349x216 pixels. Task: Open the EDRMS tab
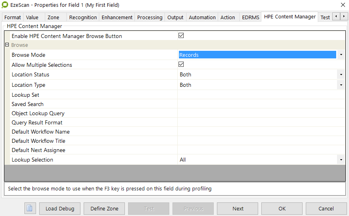coord(251,17)
